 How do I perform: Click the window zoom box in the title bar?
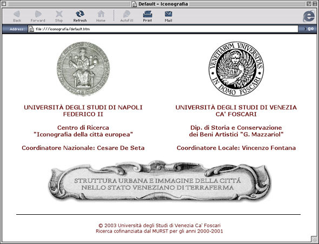(309, 4)
